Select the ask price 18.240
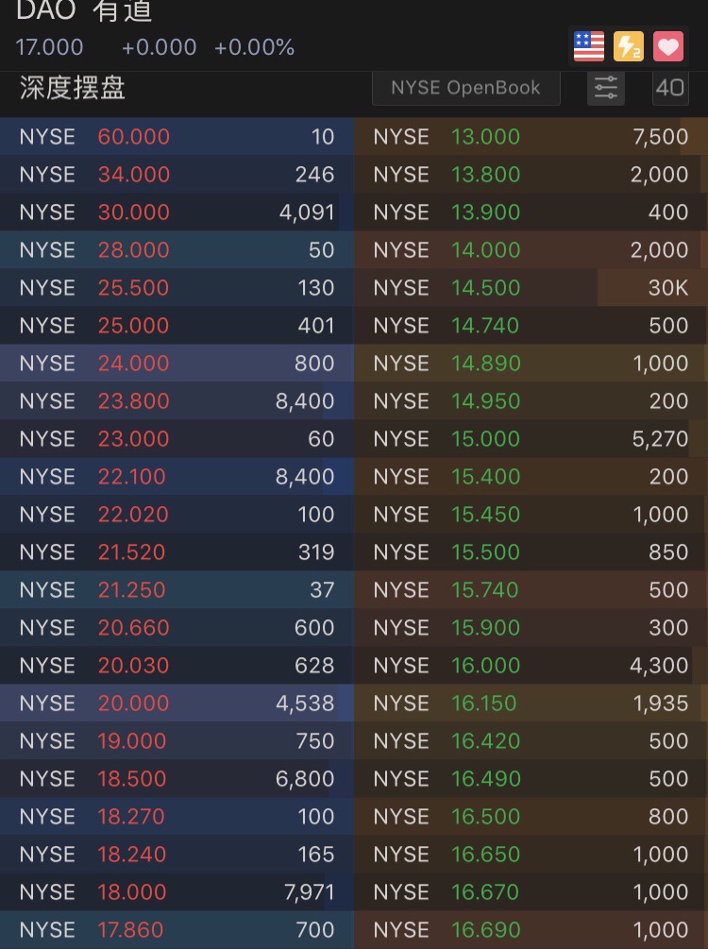Screen dimensions: 708x949 pyautogui.click(x=132, y=854)
